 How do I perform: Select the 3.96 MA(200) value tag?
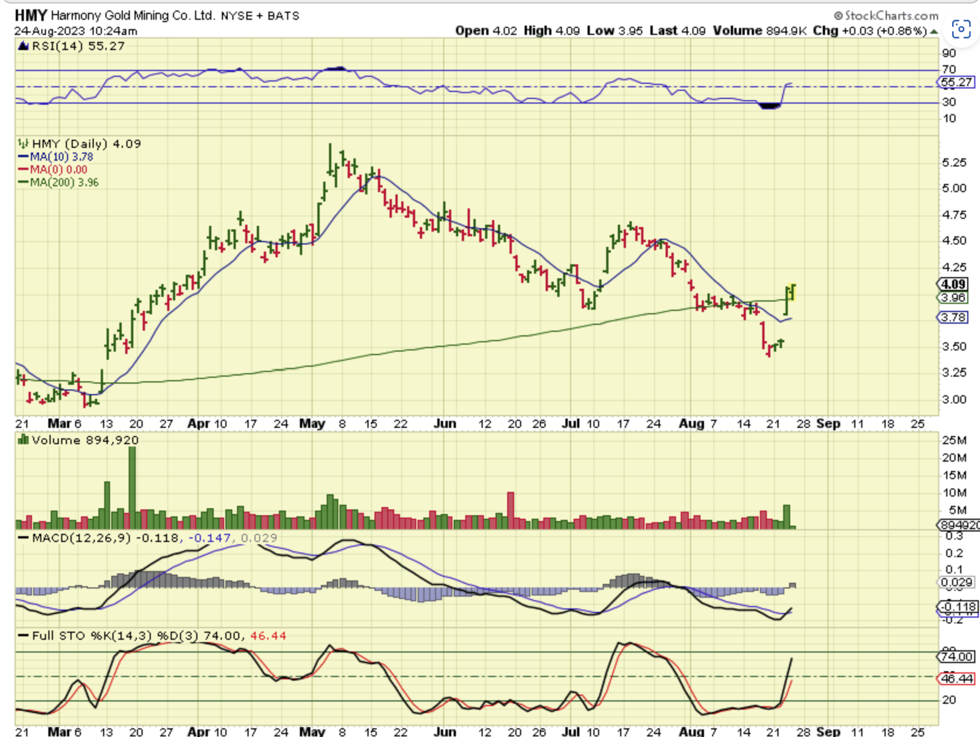pyautogui.click(x=953, y=297)
